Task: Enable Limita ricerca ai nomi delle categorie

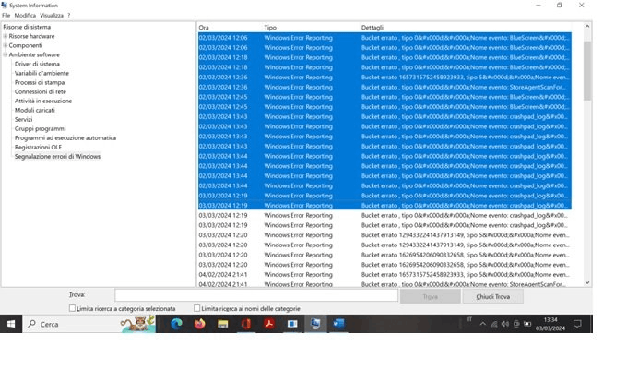Action: (196, 308)
